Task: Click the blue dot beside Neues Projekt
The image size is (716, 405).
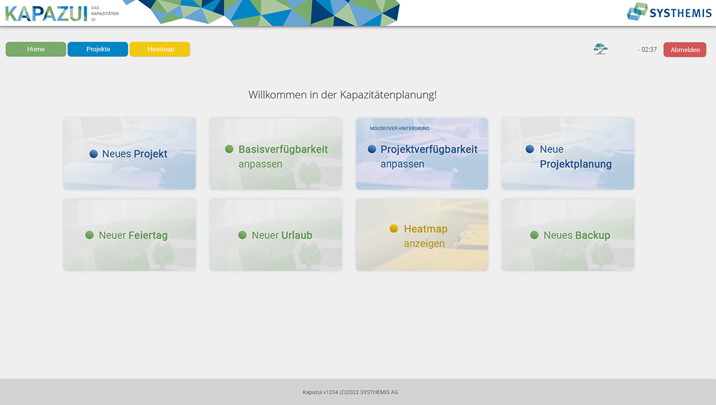Action: pyautogui.click(x=93, y=154)
